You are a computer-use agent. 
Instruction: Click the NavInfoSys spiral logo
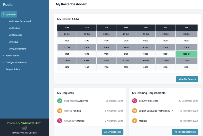point(24,128)
